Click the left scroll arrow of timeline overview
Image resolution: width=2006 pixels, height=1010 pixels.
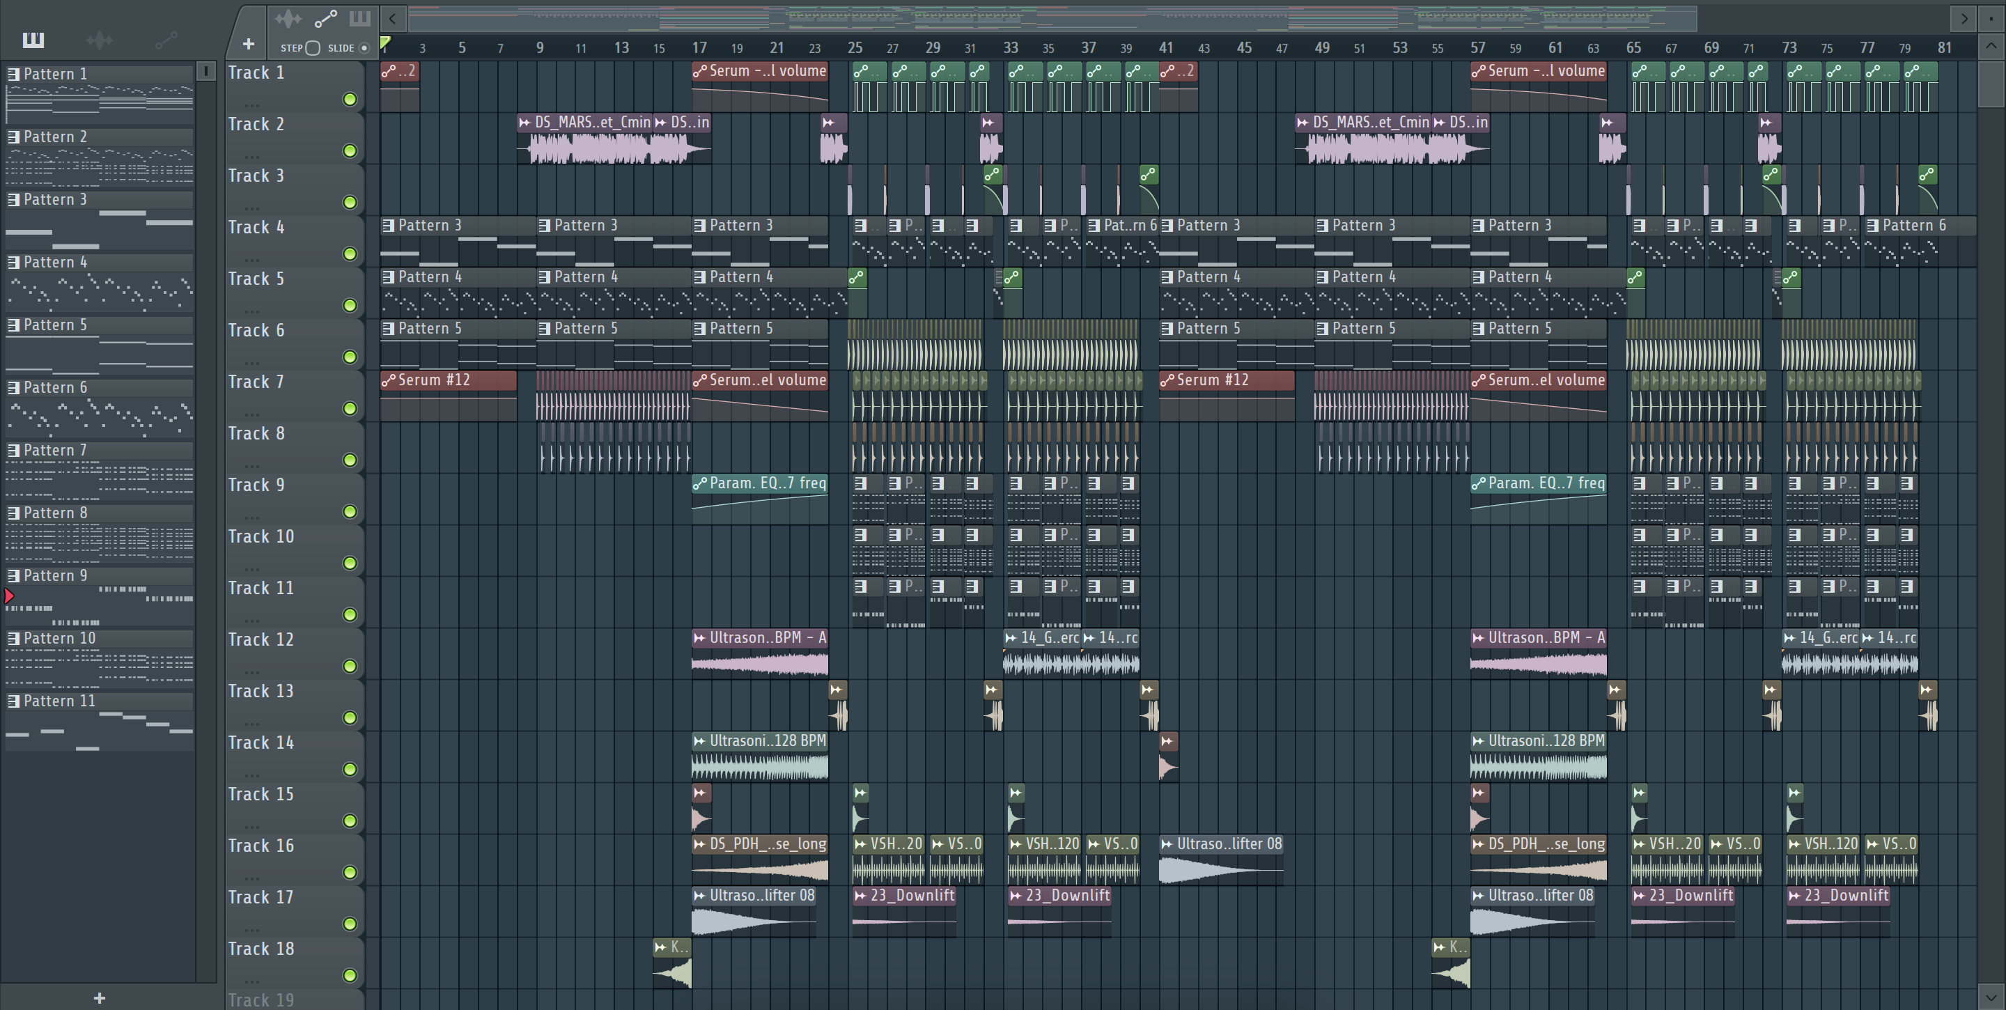[x=394, y=19]
